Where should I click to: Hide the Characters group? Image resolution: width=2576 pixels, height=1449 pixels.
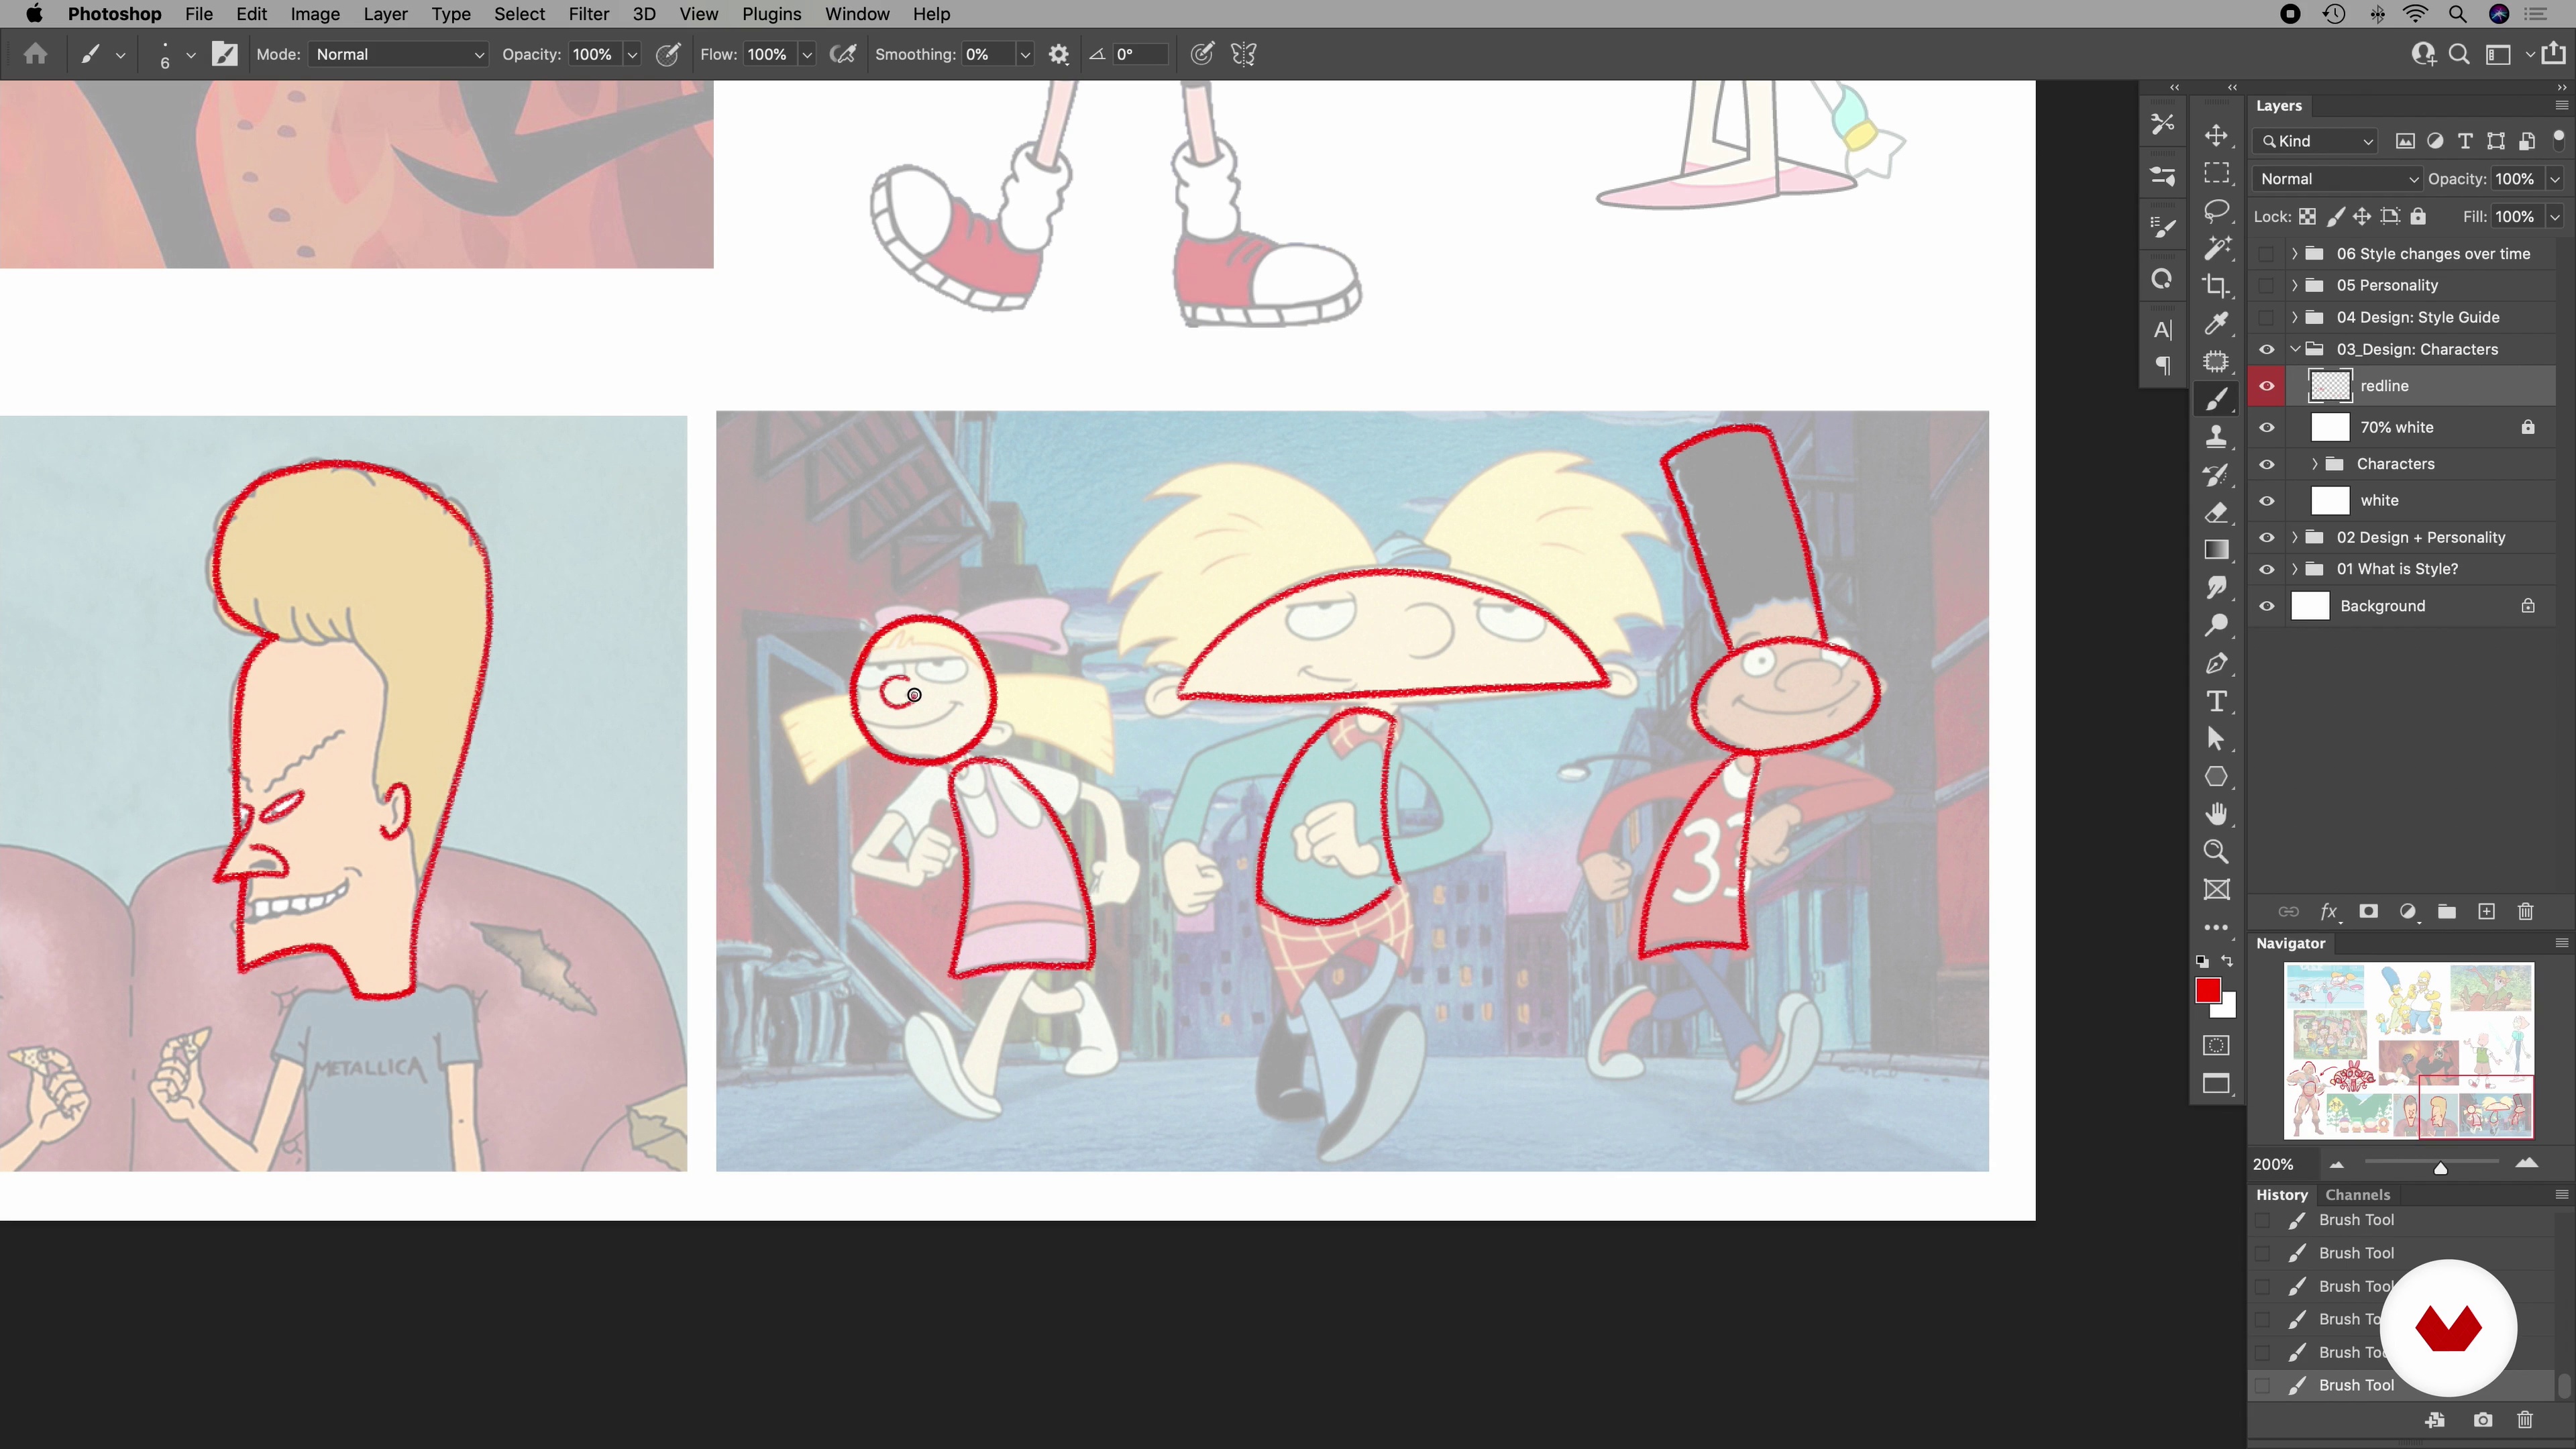coord(2267,464)
